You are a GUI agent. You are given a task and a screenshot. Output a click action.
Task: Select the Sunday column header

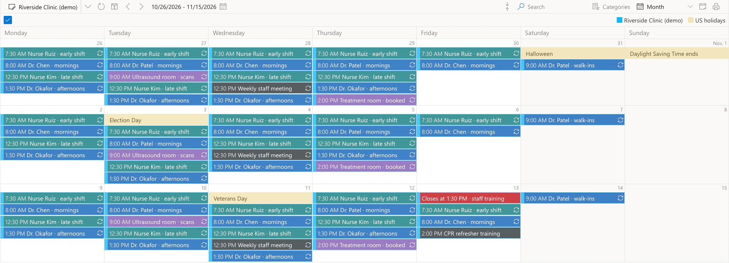(x=677, y=33)
